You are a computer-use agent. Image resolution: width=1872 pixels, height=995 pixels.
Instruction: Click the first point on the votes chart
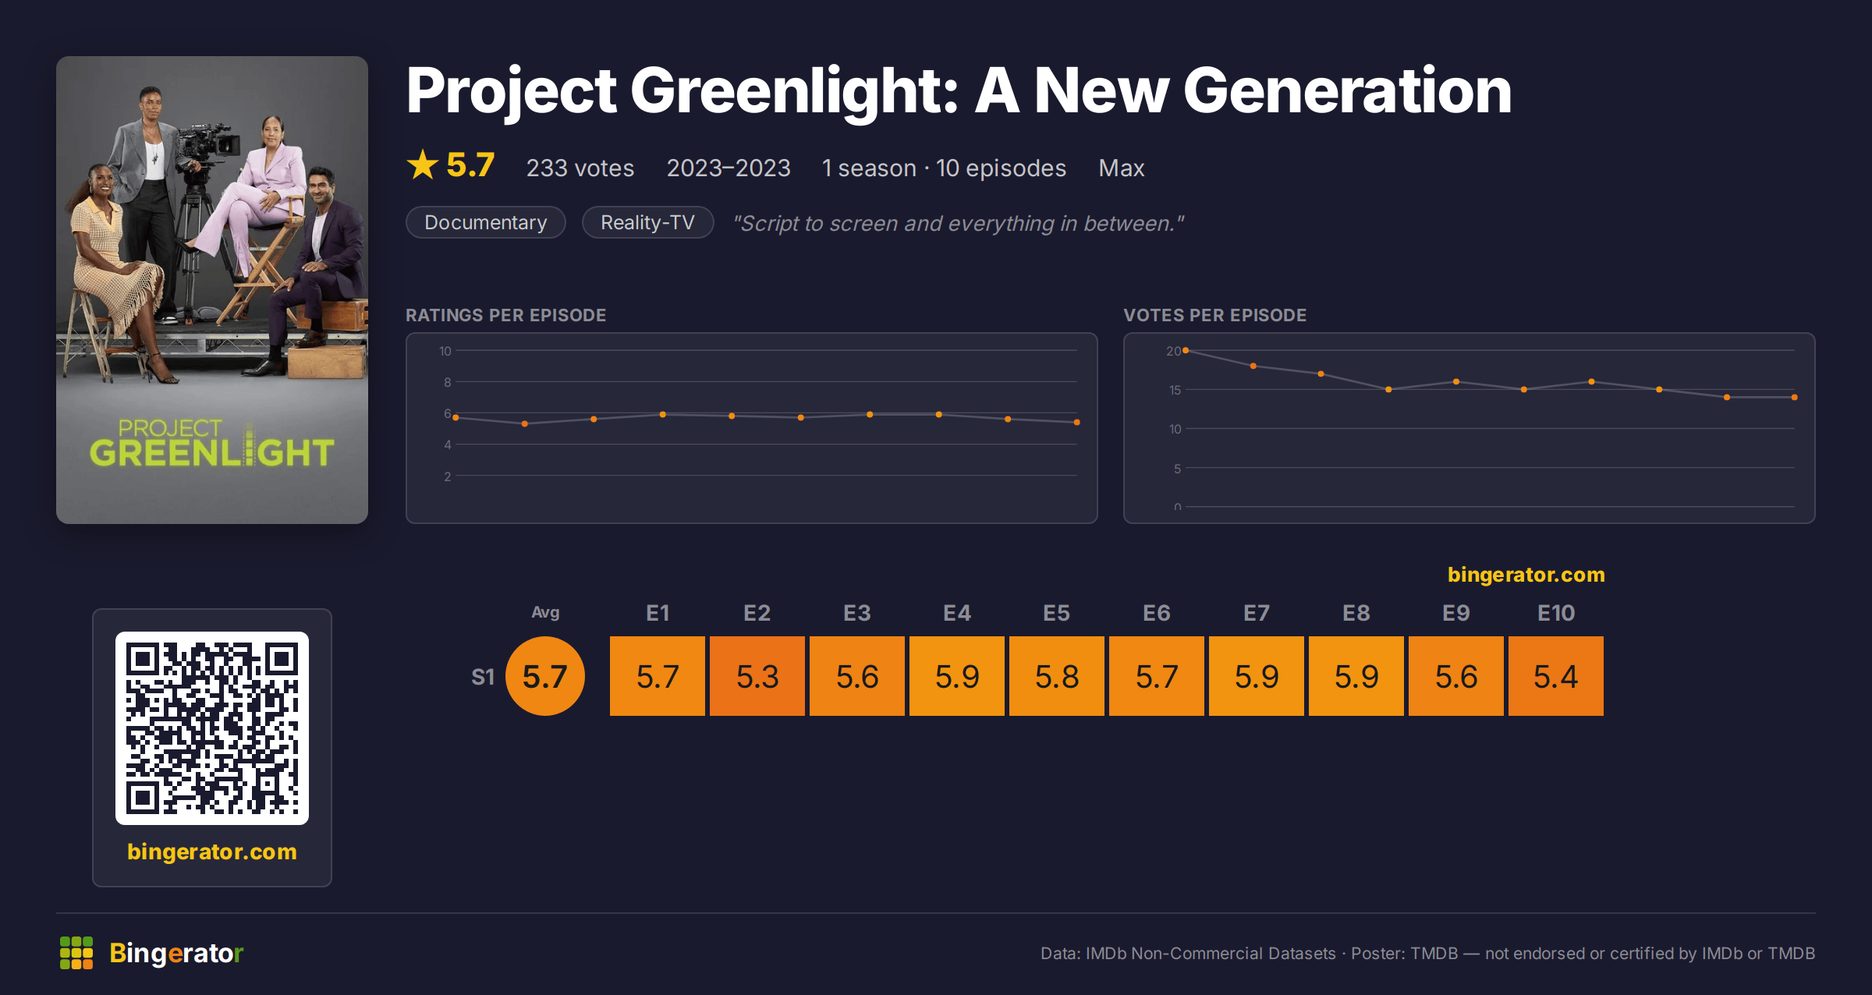coord(1186,351)
